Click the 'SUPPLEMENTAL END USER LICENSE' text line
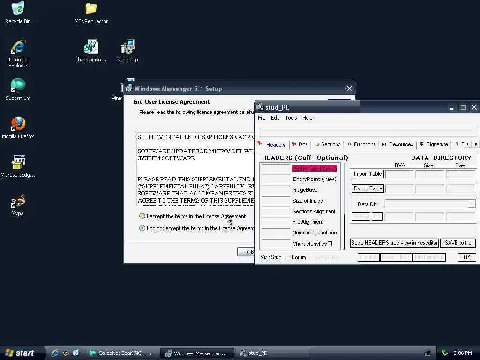The image size is (480, 360). click(x=195, y=137)
